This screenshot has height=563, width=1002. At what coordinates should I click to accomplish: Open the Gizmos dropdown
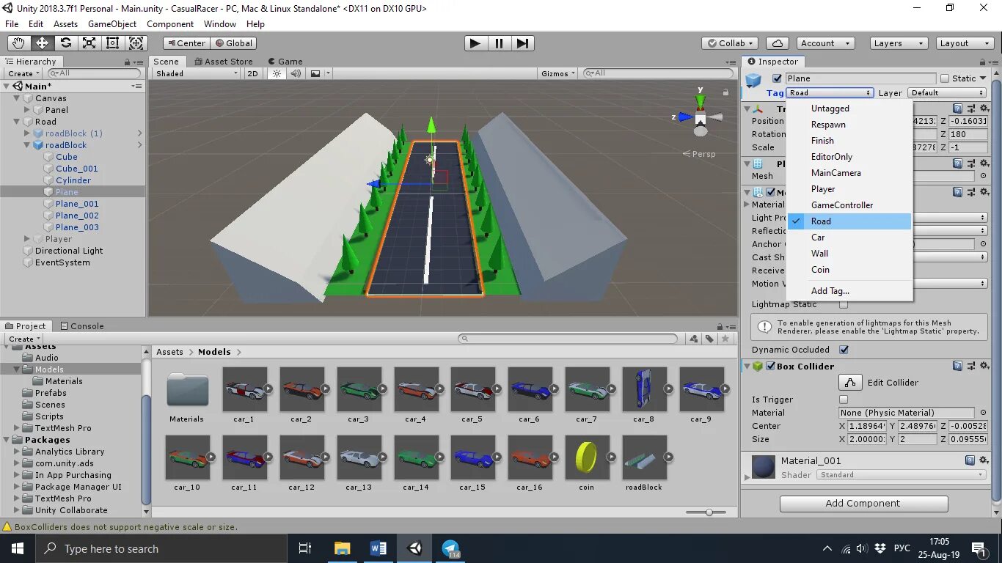tap(559, 73)
